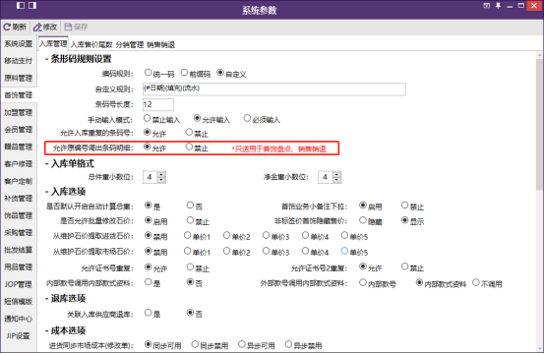Click the second layout icon at title bar left
This screenshot has width=544, height=354.
[32, 5]
